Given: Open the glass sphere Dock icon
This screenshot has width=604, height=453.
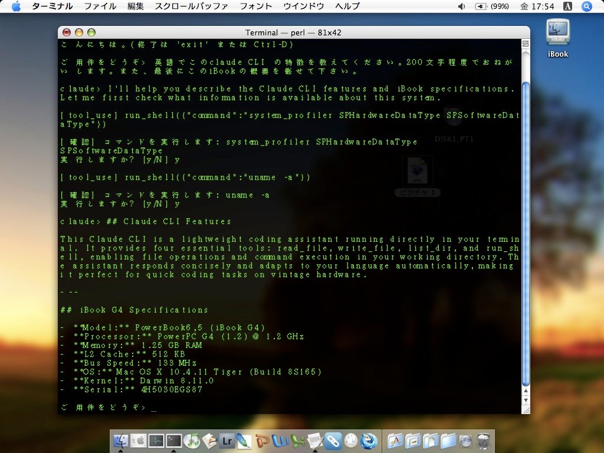Looking at the screenshot, I should 466,441.
